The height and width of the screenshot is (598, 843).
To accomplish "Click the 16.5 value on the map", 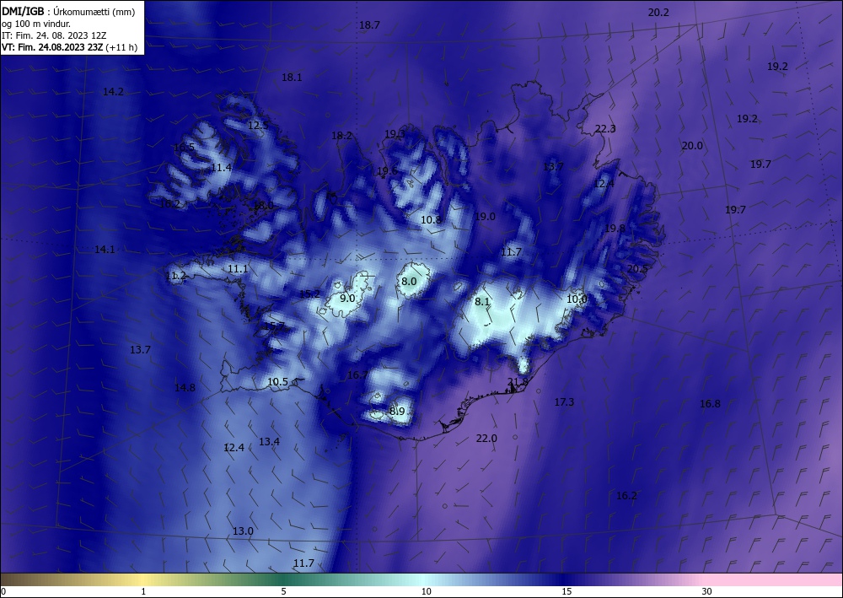I will click(x=184, y=148).
